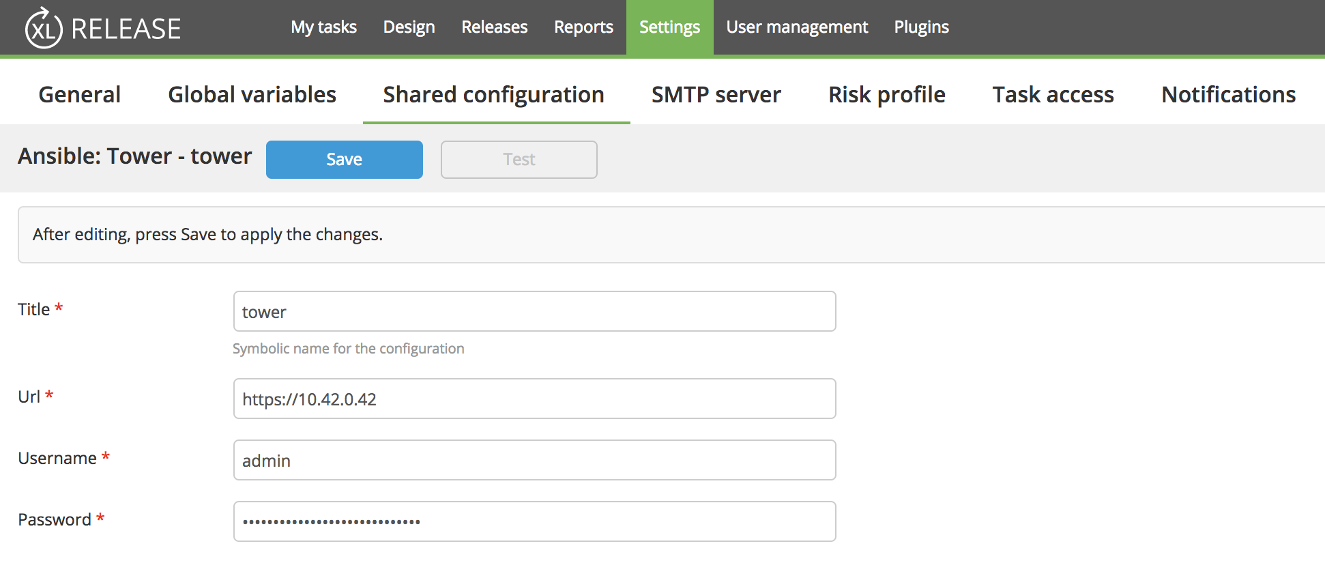
Task: Open the SMTP server tab
Action: click(716, 94)
